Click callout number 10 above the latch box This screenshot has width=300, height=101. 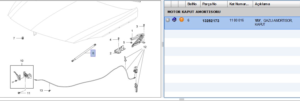click(22, 61)
